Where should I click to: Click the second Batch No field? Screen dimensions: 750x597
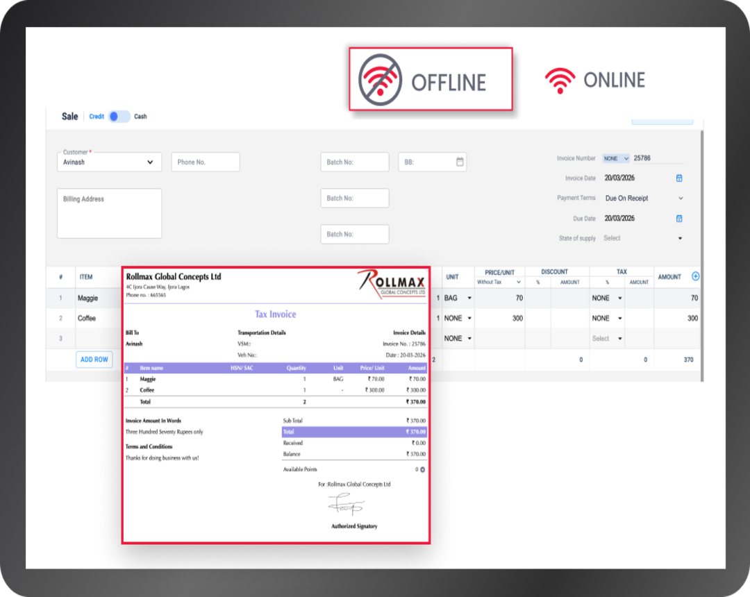coord(354,198)
